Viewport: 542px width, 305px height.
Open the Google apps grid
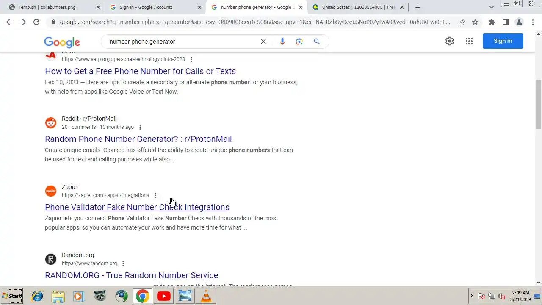pyautogui.click(x=469, y=41)
